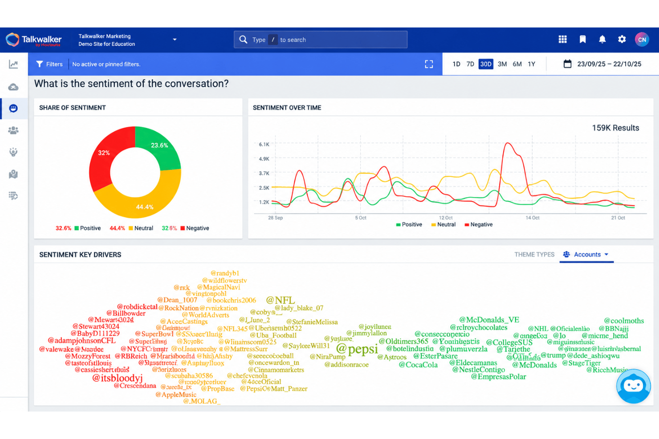
Task: Click @Billbowder in the word cloud
Action: [x=126, y=313]
